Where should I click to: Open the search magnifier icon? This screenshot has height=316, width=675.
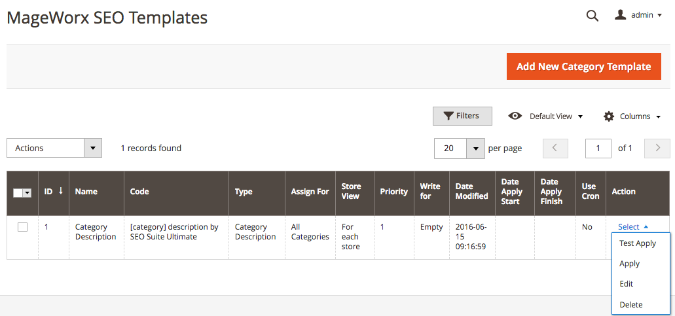tap(593, 16)
